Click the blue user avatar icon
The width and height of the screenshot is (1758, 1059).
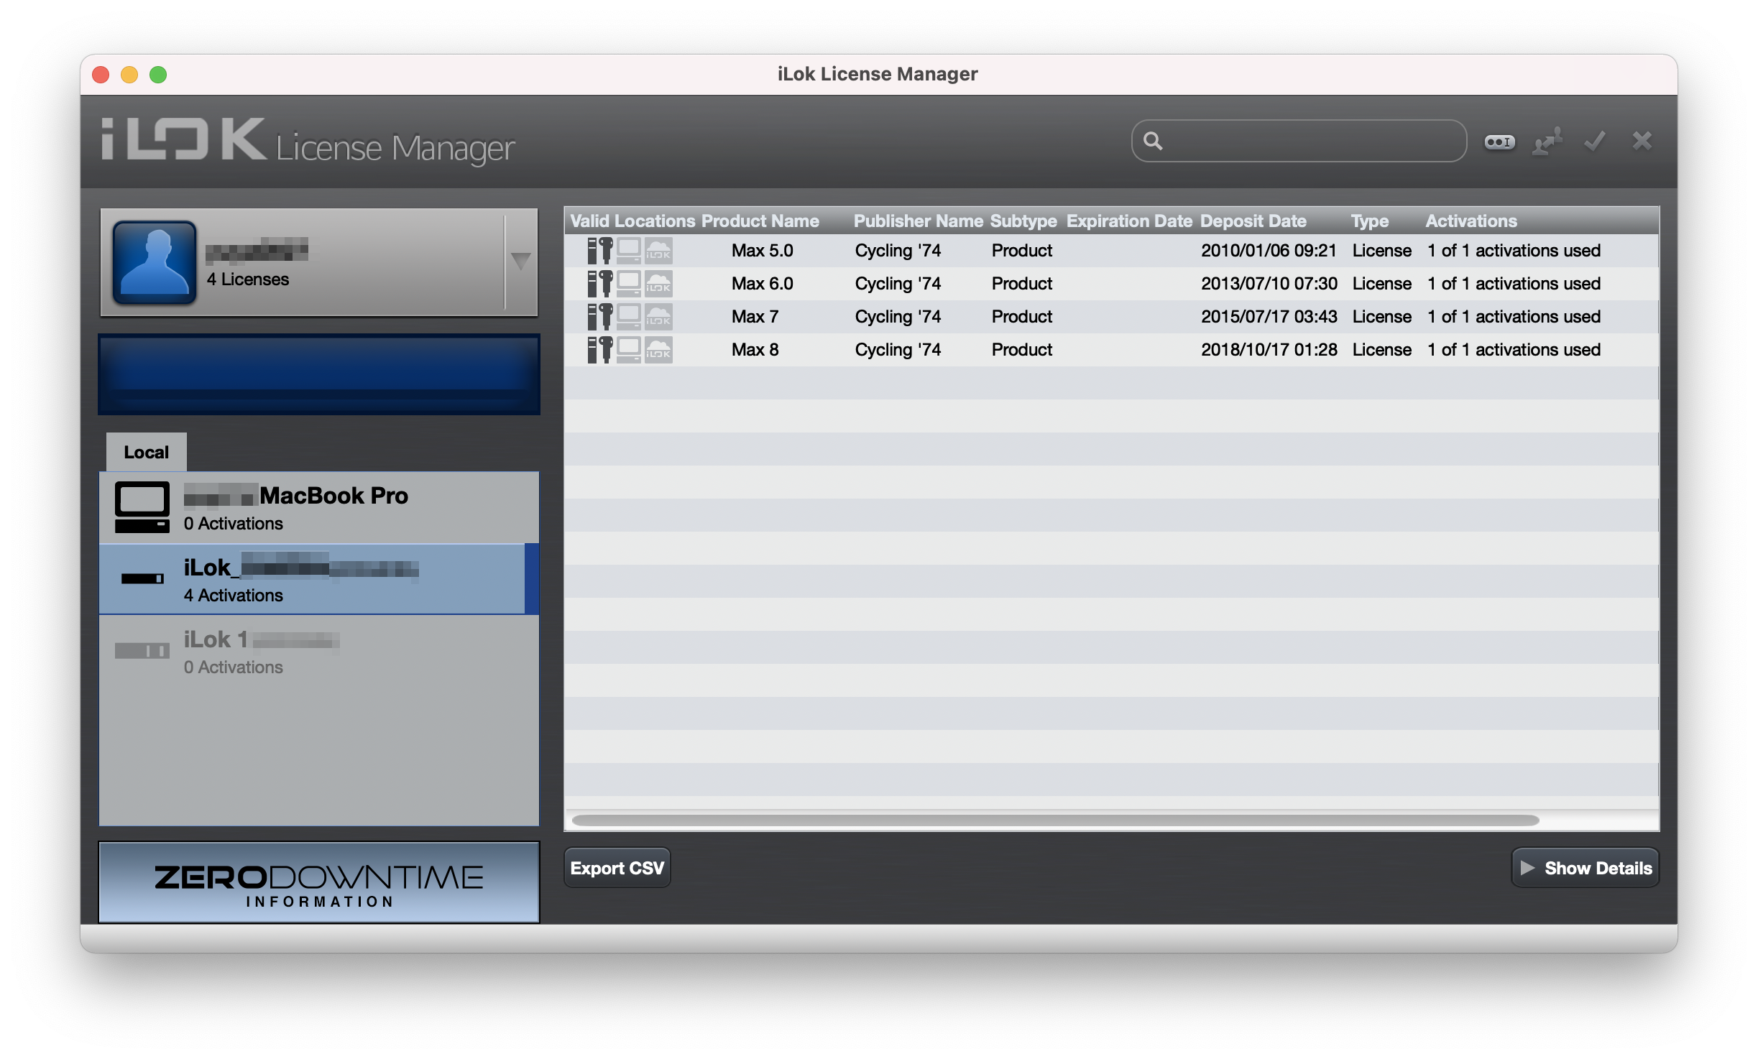click(155, 262)
